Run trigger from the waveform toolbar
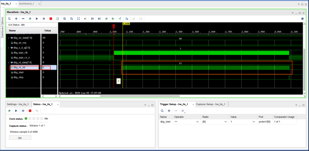The width and height of the screenshot is (309, 151). 37,19
